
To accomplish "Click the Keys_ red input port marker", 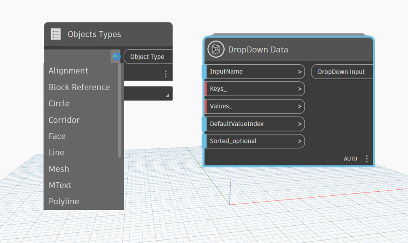I will 207,89.
